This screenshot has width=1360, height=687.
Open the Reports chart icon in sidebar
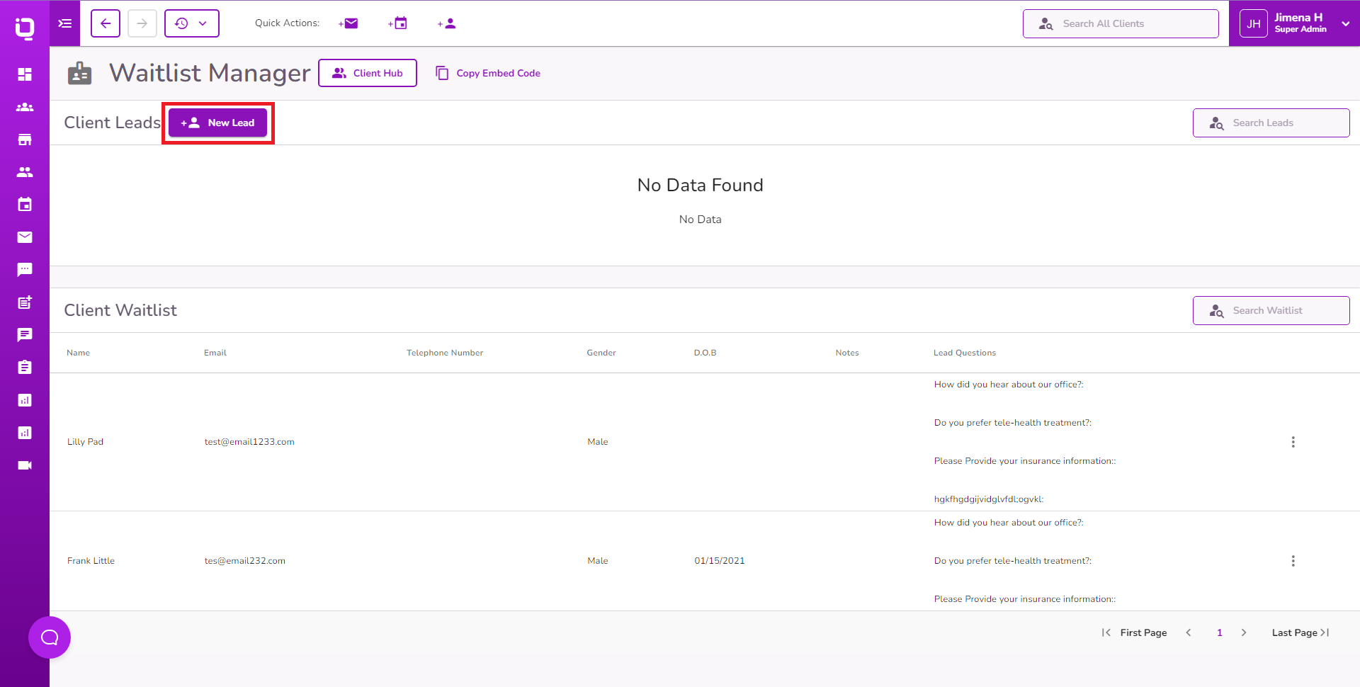(x=25, y=400)
